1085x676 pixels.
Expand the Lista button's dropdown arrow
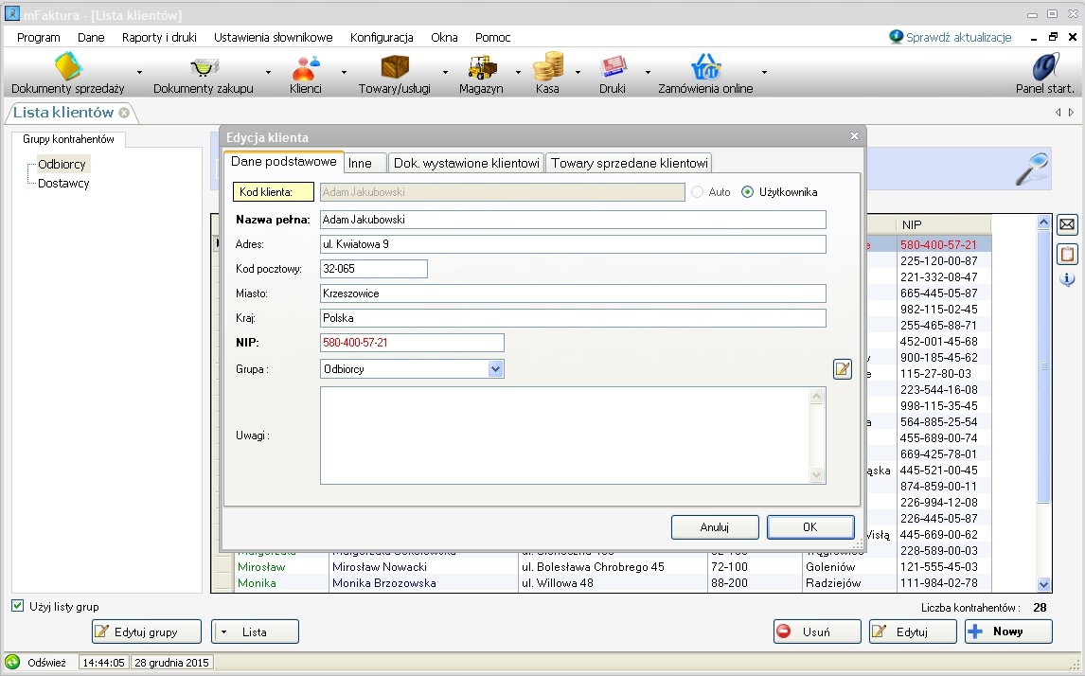[x=224, y=632]
